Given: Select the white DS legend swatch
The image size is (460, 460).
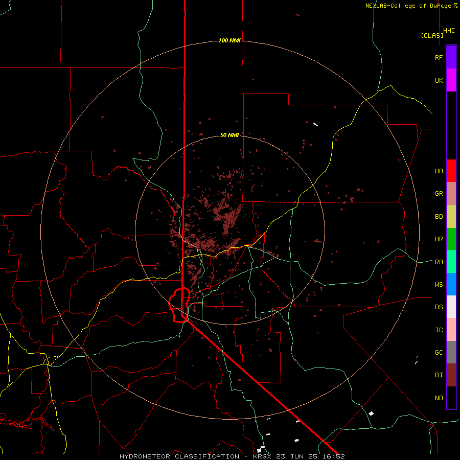Looking at the screenshot, I should coord(451,307).
